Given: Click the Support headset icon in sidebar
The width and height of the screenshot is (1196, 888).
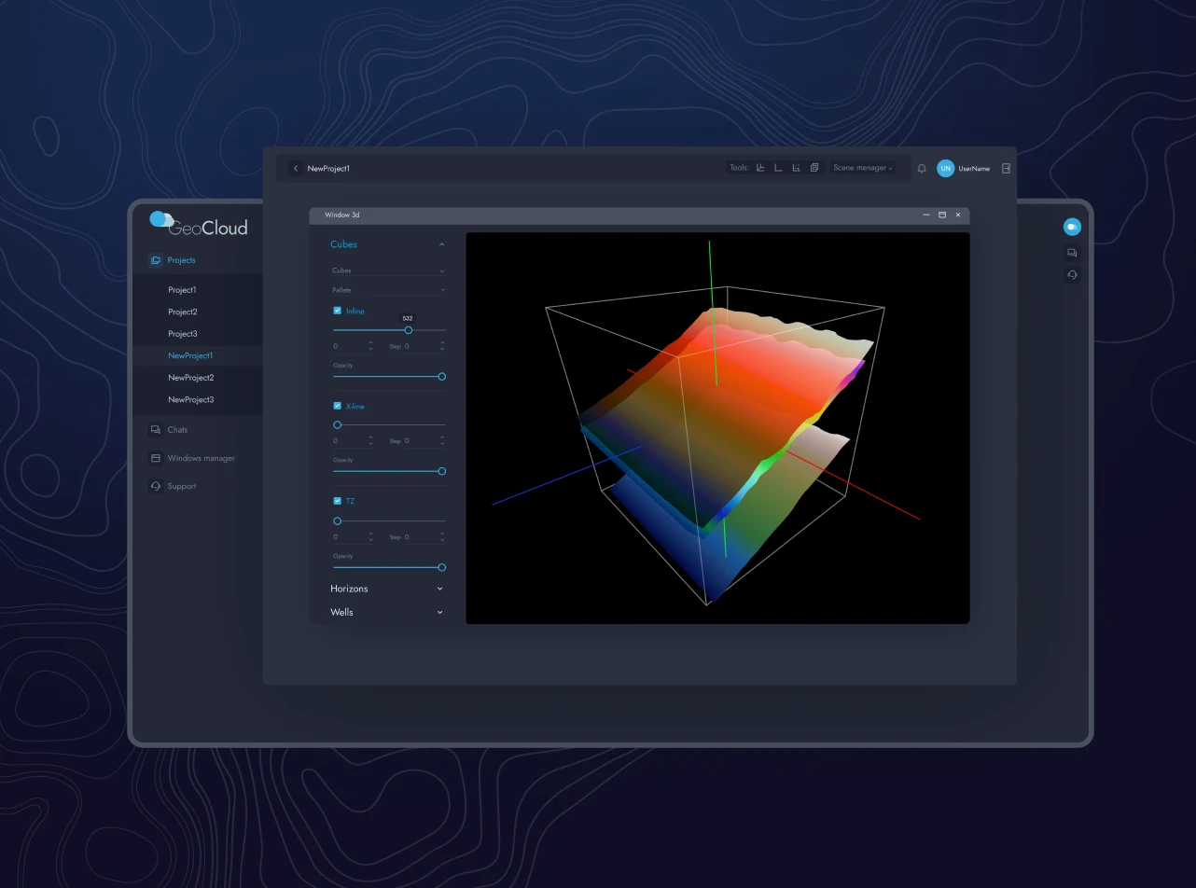Looking at the screenshot, I should coord(155,486).
